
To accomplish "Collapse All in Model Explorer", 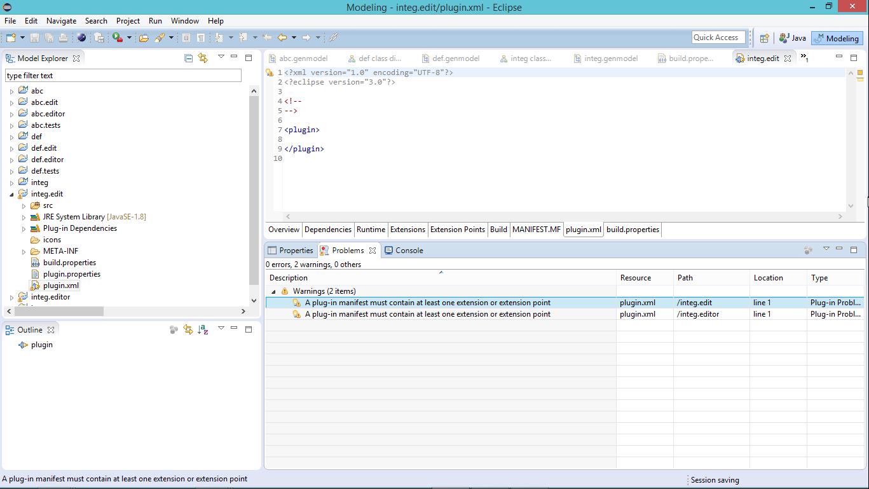I will click(x=188, y=58).
